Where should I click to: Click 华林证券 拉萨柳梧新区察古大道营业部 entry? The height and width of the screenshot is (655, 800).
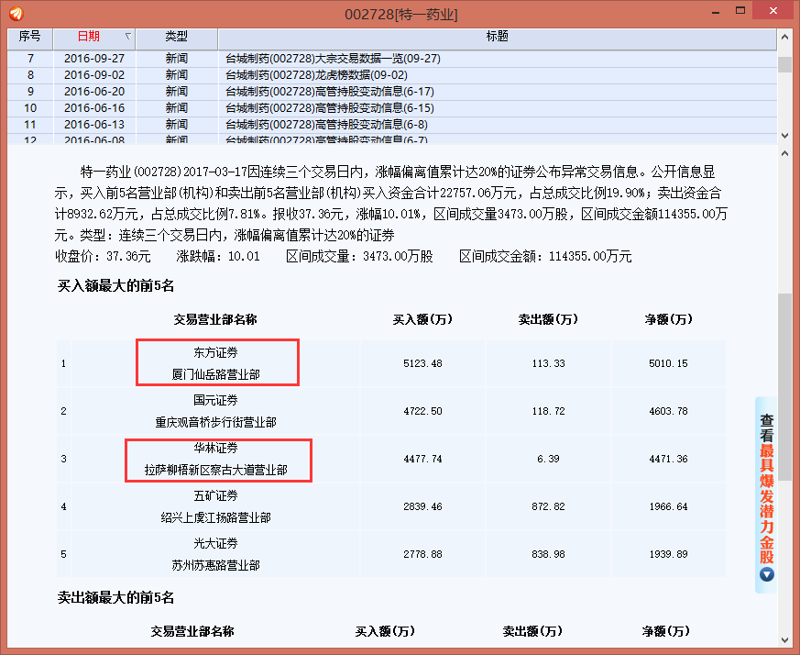(x=216, y=459)
